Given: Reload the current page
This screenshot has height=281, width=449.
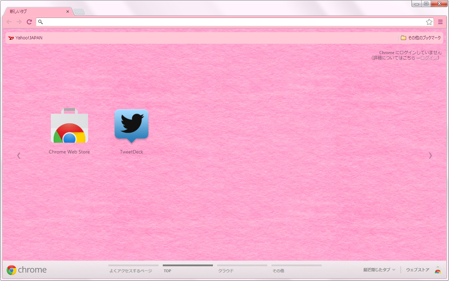Looking at the screenshot, I should coord(29,22).
